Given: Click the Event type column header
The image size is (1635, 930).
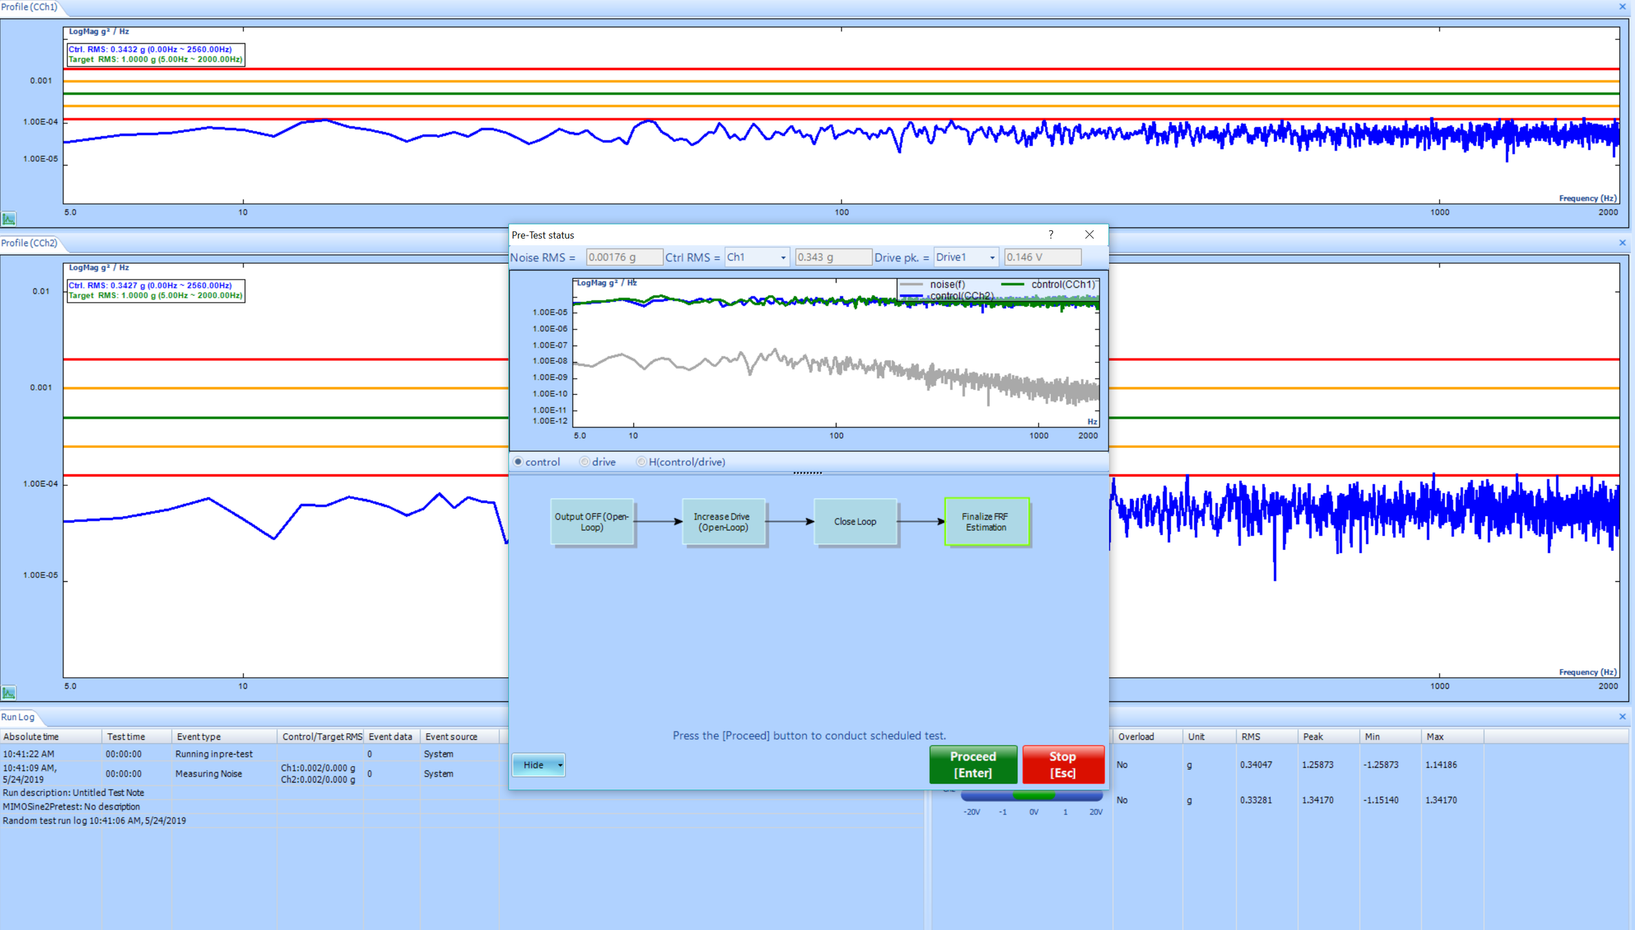Looking at the screenshot, I should pyautogui.click(x=224, y=736).
